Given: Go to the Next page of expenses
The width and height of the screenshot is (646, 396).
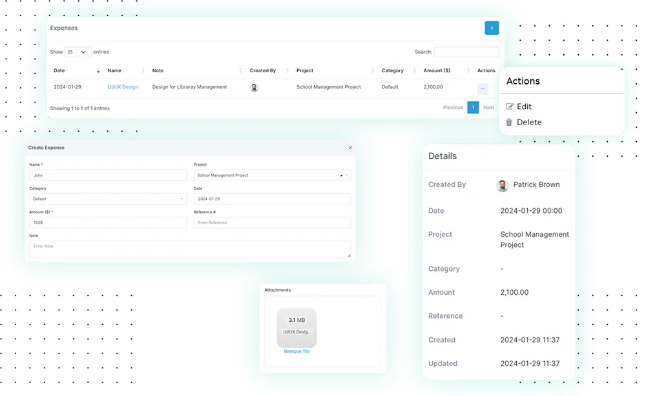Looking at the screenshot, I should click(488, 107).
